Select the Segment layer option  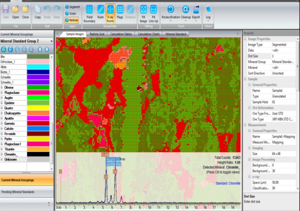(72, 7)
